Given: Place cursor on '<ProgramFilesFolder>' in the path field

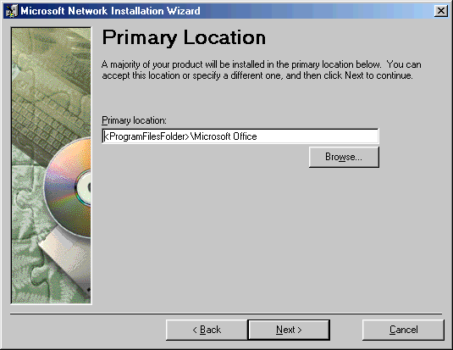Looking at the screenshot, I should (x=146, y=136).
